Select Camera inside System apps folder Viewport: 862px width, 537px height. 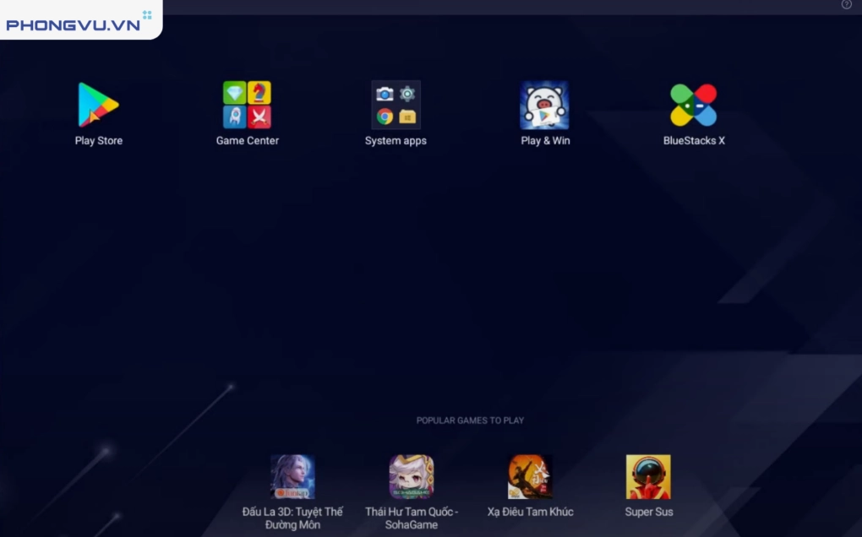pyautogui.click(x=385, y=94)
